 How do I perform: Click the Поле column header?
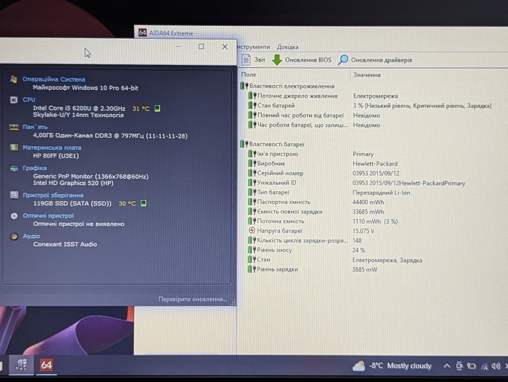[249, 75]
